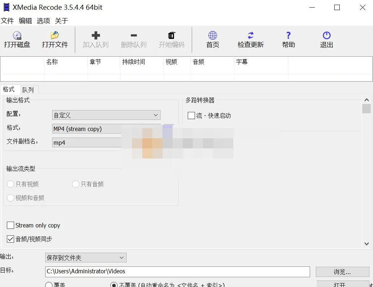Click the 视频 column header

(177, 62)
